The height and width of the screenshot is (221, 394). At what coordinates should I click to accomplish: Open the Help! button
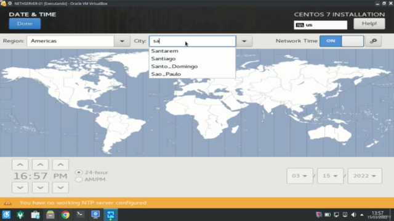[x=369, y=23]
